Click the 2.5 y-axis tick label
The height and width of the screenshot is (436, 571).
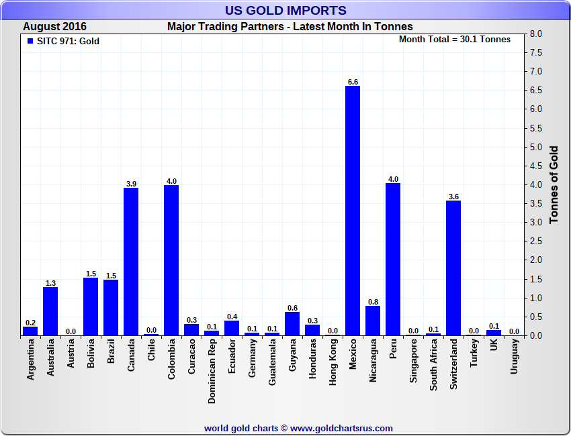(x=535, y=241)
